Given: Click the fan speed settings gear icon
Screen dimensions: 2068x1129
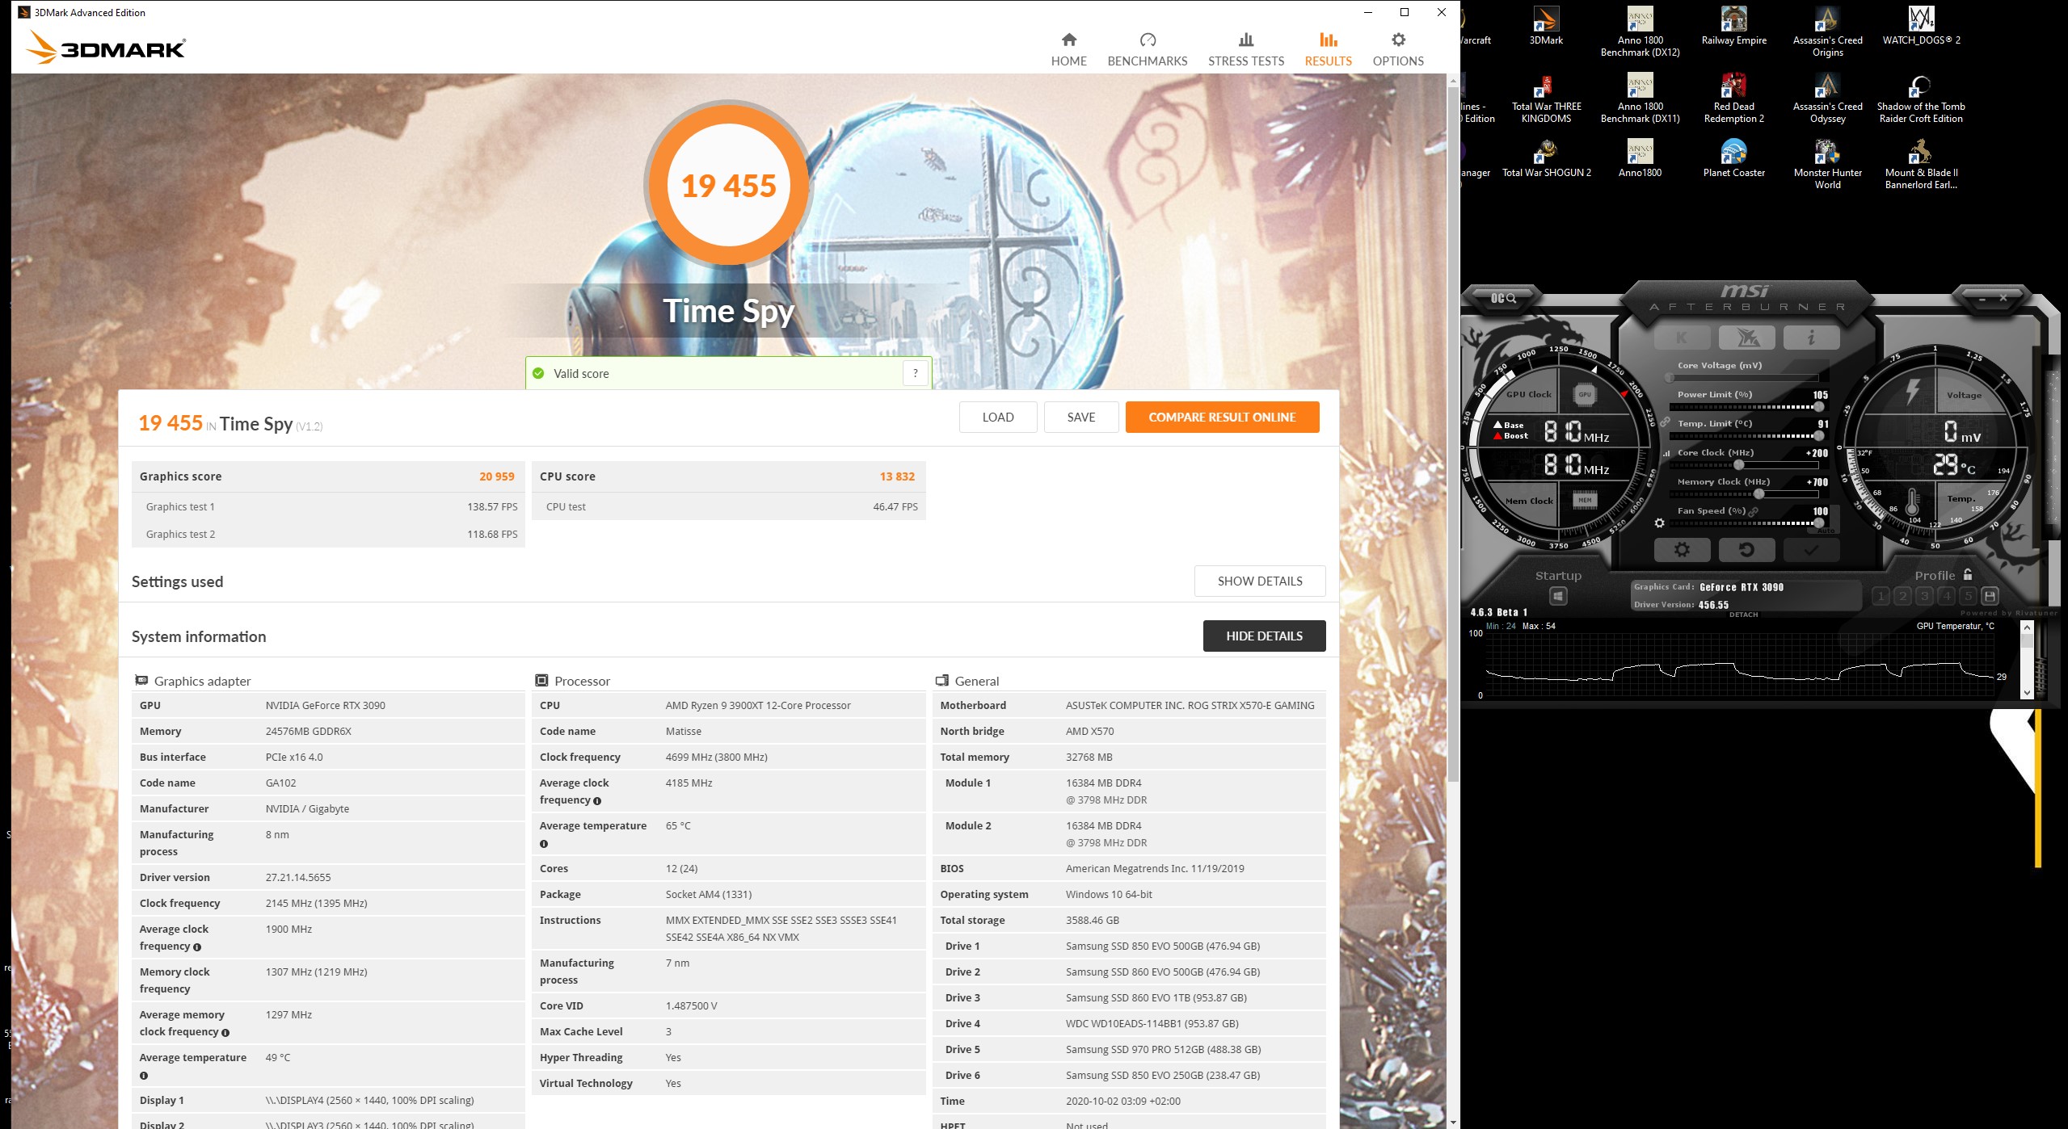Looking at the screenshot, I should pyautogui.click(x=1659, y=523).
